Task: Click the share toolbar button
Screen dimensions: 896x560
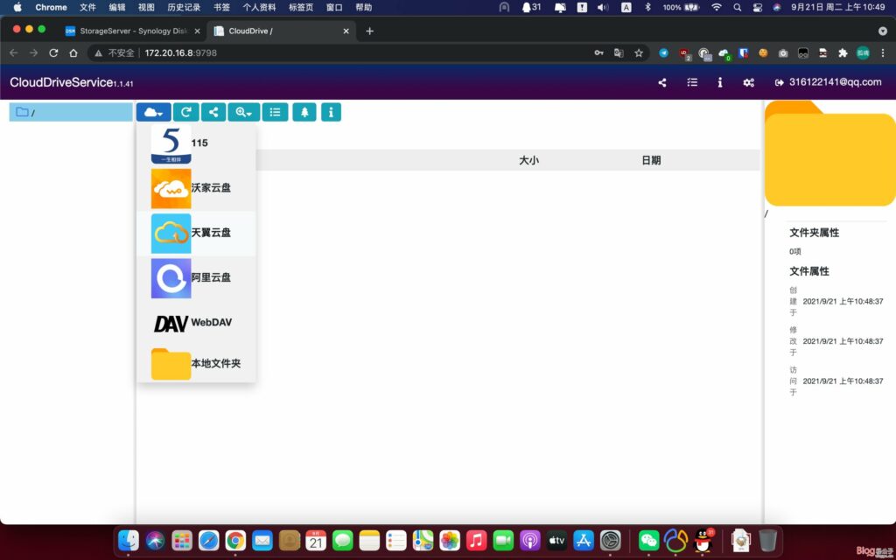Action: tap(213, 112)
